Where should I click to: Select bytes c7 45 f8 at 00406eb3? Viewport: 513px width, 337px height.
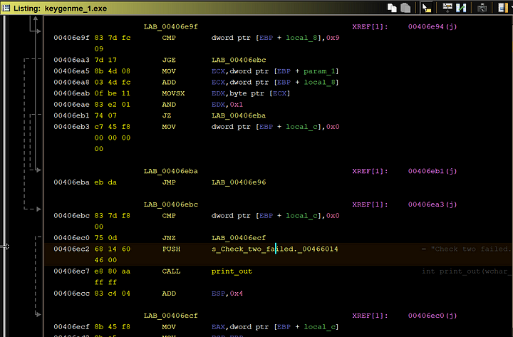tap(113, 127)
